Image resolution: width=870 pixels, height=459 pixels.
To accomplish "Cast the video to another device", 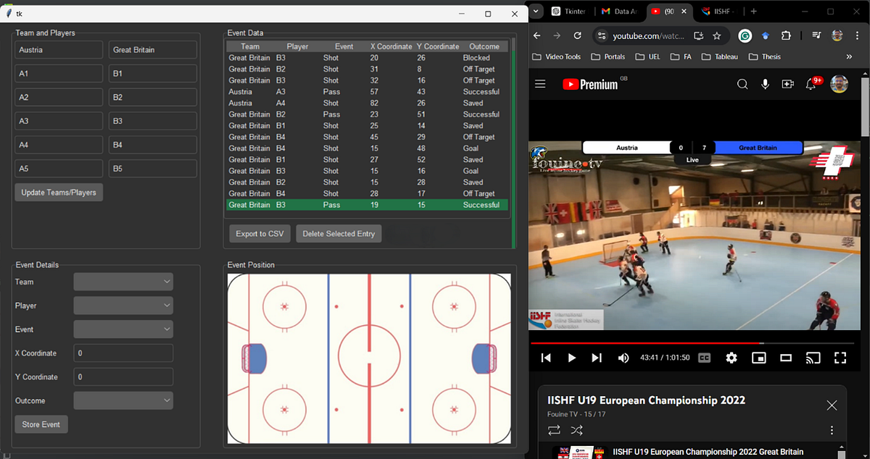I will tap(813, 357).
